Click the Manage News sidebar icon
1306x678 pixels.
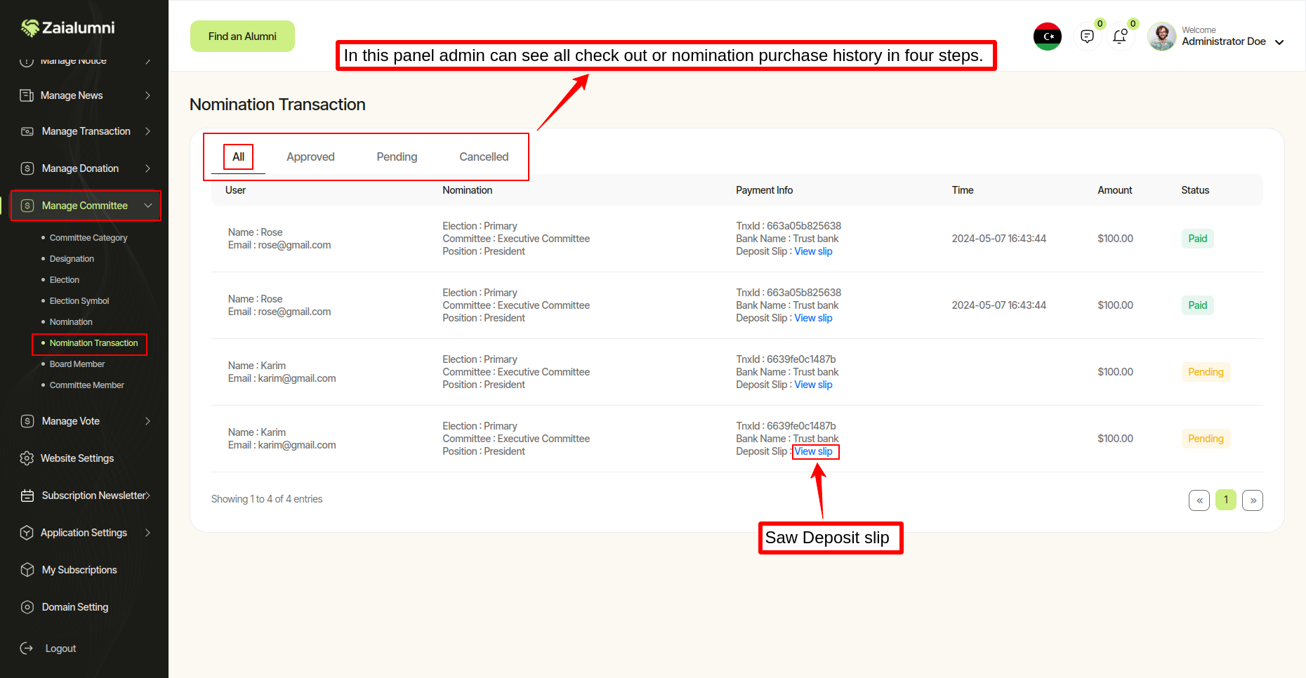click(27, 95)
